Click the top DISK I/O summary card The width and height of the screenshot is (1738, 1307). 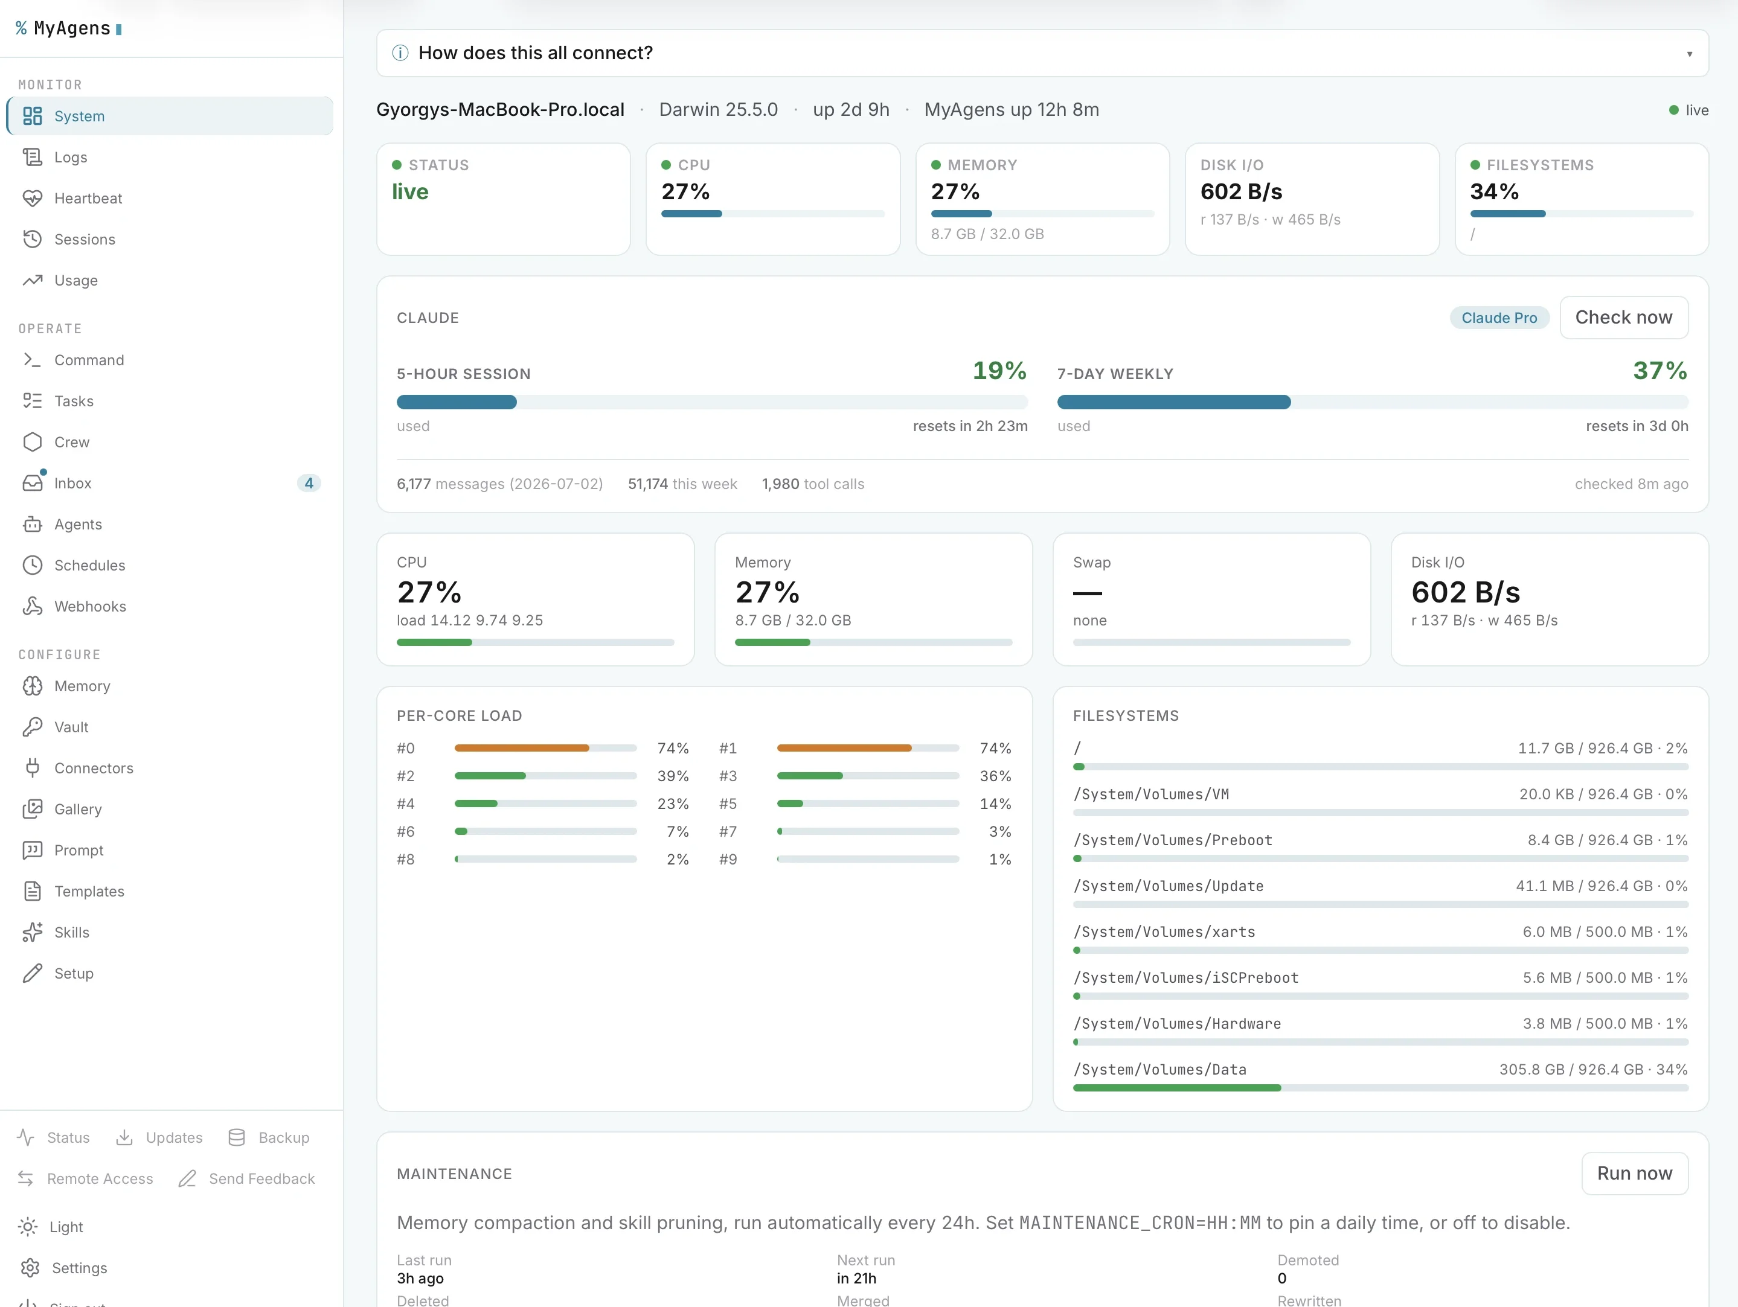click(1312, 199)
